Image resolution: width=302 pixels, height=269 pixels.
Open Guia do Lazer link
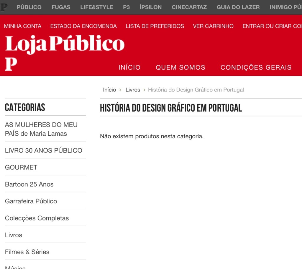pos(238,7)
